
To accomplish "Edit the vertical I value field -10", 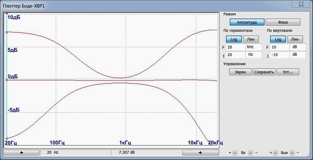I will pos(280,55).
